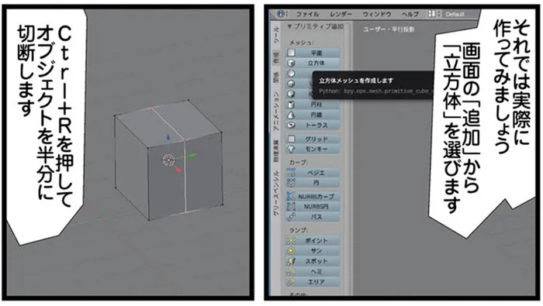Open the screen layout chooser icon
The width and height of the screenshot is (543, 306).
coord(431,14)
